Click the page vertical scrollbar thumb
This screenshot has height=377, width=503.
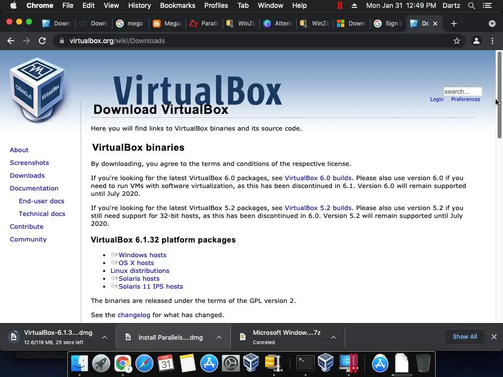click(499, 95)
